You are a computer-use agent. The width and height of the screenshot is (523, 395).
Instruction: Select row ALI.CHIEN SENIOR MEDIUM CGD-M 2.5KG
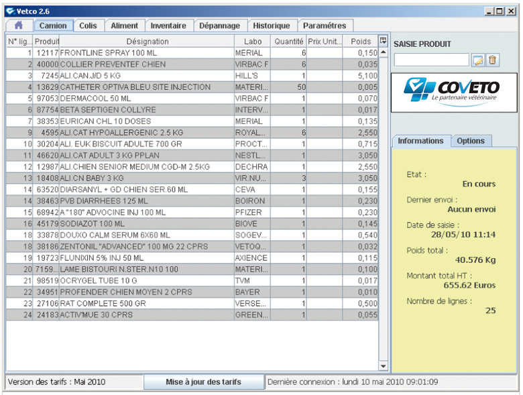pyautogui.click(x=192, y=167)
